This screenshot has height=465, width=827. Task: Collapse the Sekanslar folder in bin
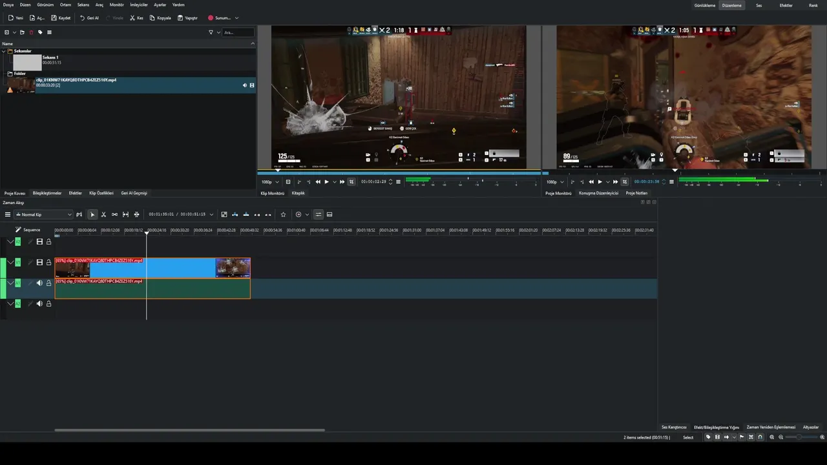tap(3, 51)
